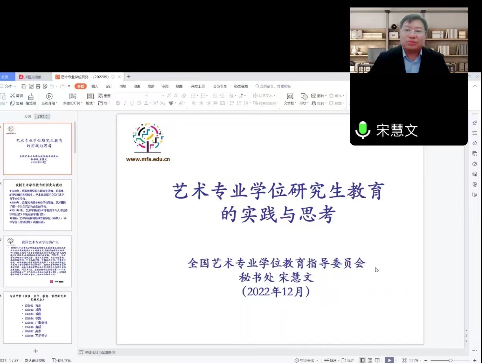The image size is (482, 363).
Task: Click the Print Preview icon
Action: coord(45,86)
